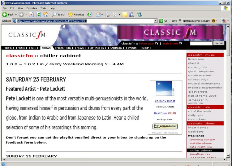This screenshot has height=166, width=232.
Task: Refresh the page with the Refresh icon
Action: pos(39,15)
